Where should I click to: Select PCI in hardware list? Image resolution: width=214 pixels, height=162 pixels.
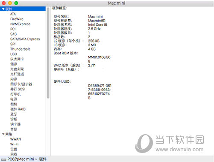click(x=13, y=29)
